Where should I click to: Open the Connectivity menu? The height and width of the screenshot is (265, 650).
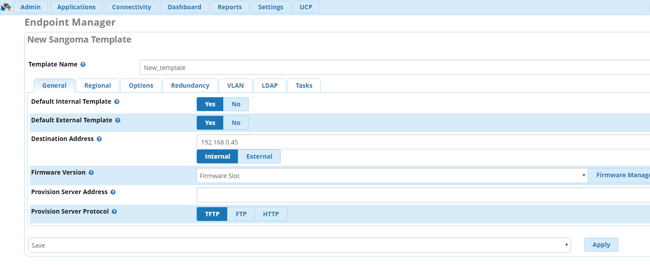(132, 7)
